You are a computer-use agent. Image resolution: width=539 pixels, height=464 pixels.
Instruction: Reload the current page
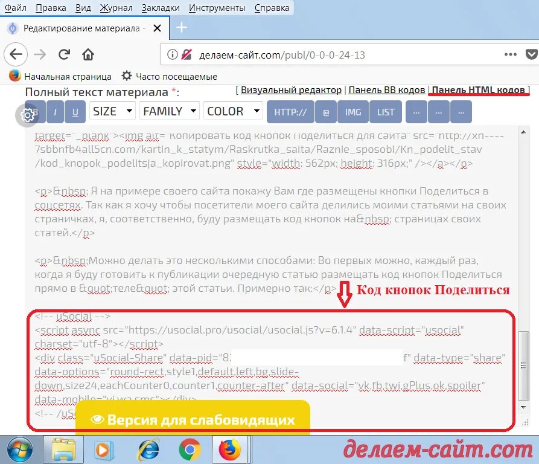point(64,54)
